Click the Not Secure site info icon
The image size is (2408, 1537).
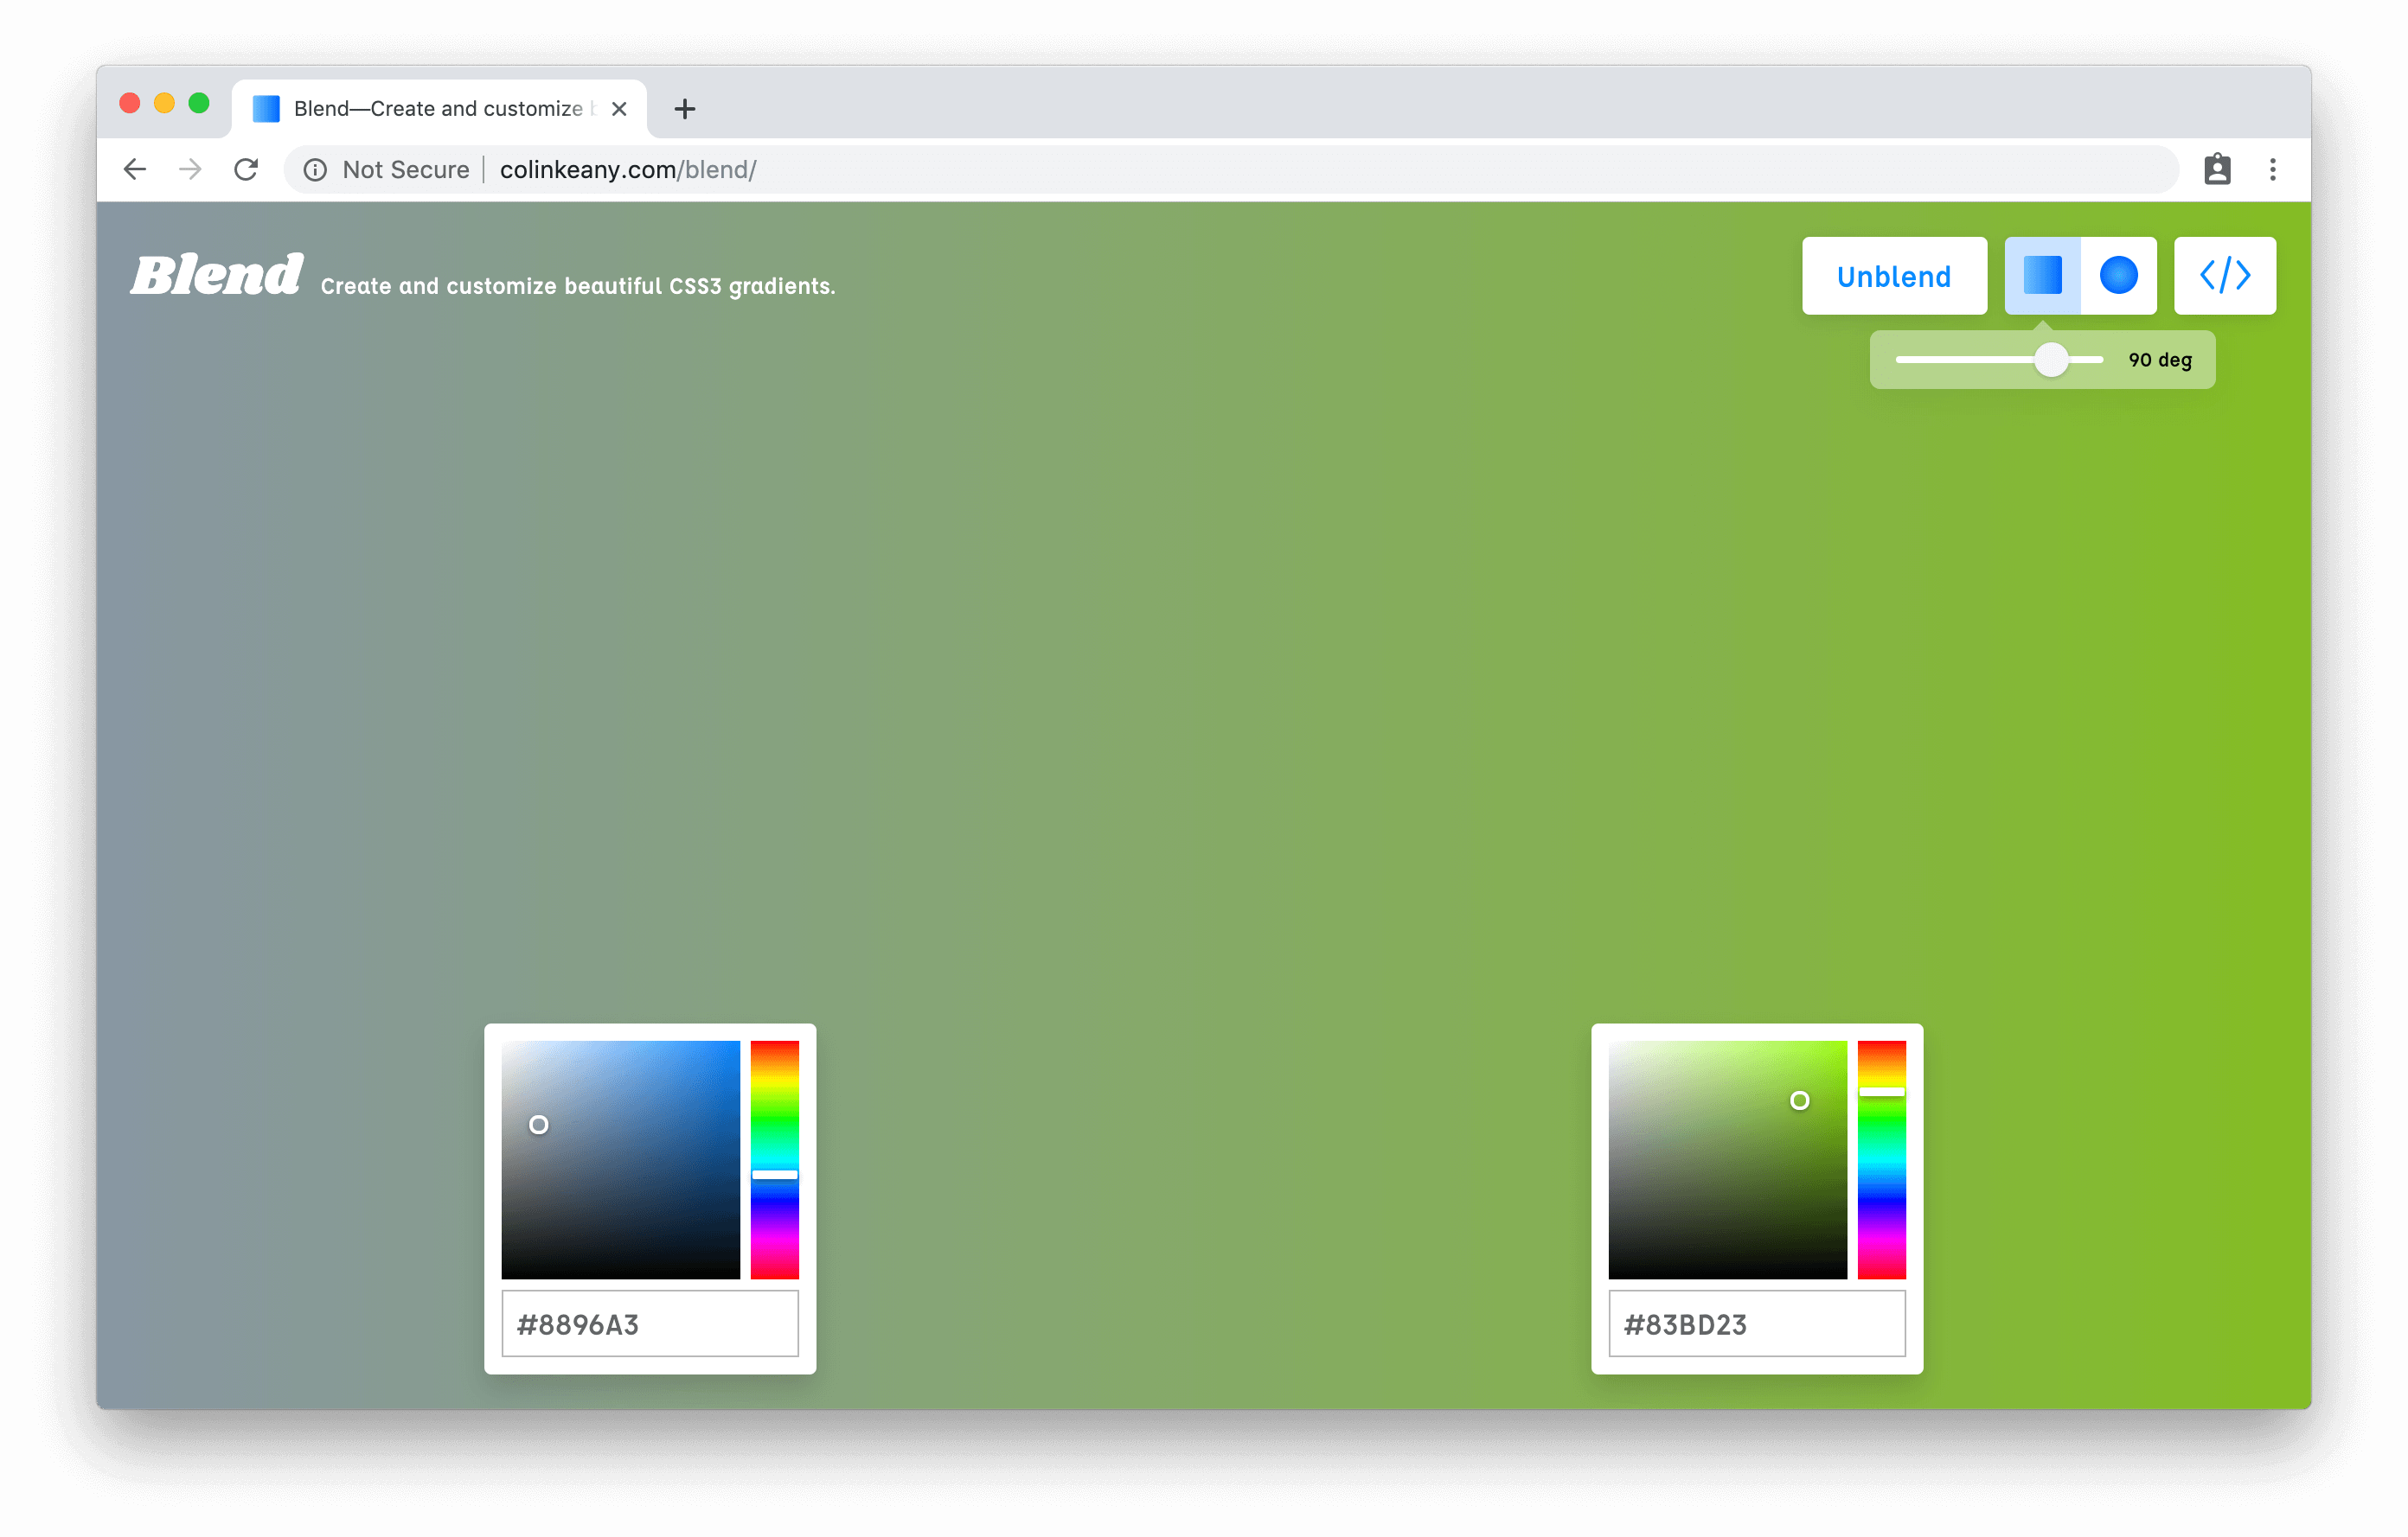pyautogui.click(x=315, y=170)
